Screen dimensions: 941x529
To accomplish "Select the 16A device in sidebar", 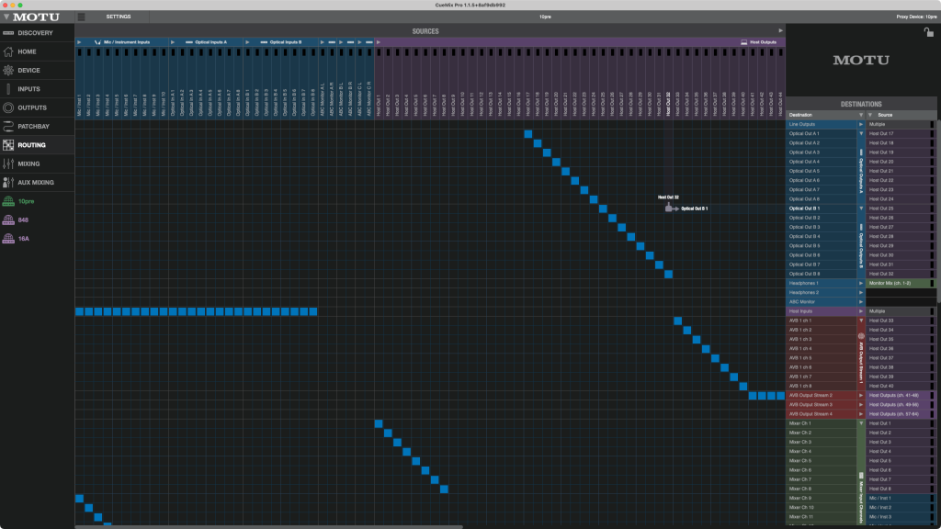I will [25, 238].
